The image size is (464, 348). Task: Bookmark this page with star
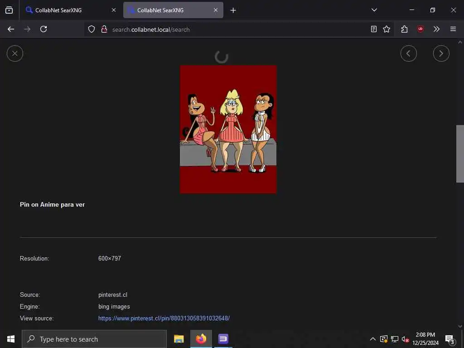[x=387, y=29]
